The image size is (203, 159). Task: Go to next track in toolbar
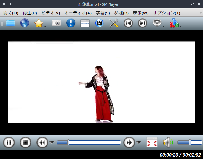click(x=143, y=23)
